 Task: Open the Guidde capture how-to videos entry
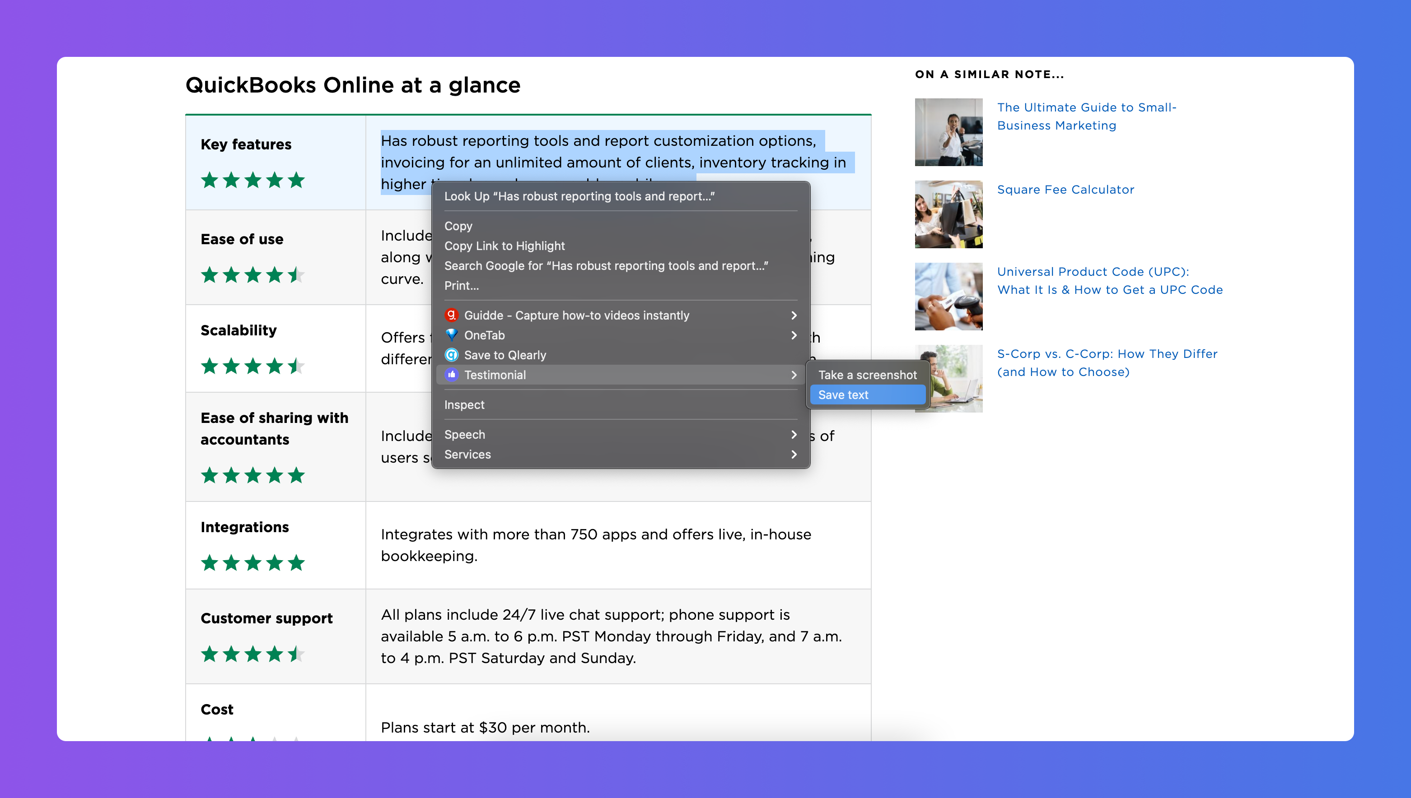click(x=620, y=315)
